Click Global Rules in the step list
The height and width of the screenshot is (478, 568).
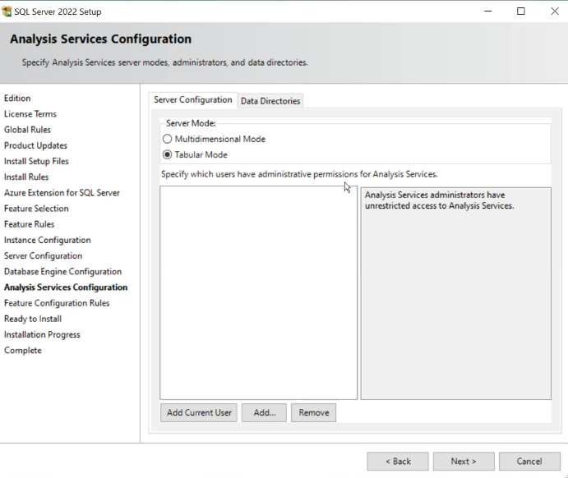pos(27,130)
